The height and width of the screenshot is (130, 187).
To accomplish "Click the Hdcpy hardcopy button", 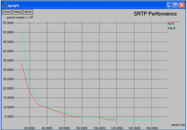I will (17, 12).
